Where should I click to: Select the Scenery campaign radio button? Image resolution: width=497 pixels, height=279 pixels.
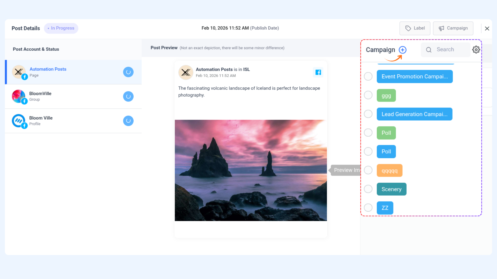click(x=368, y=189)
